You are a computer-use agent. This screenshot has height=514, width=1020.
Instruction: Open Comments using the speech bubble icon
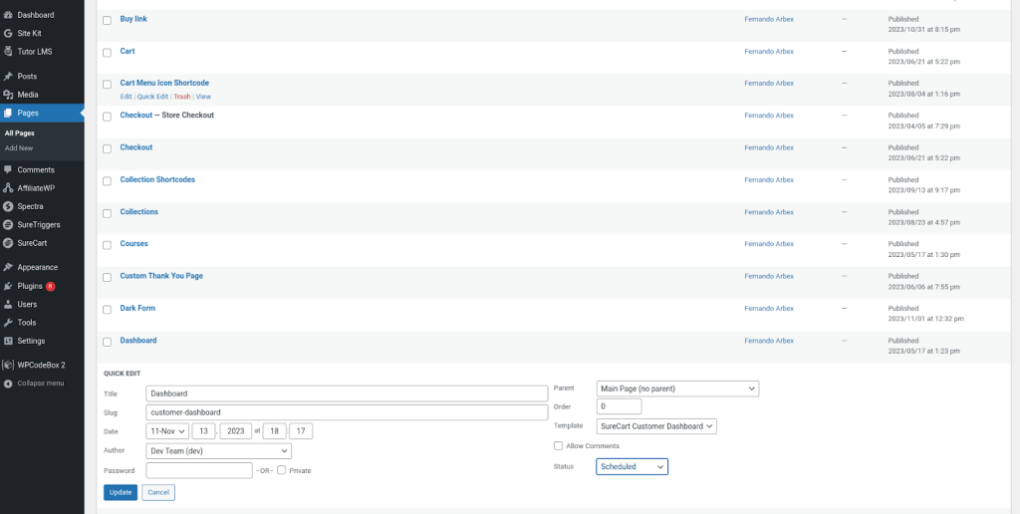pos(8,170)
